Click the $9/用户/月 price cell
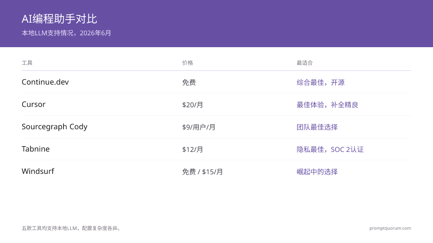Image resolution: width=433 pixels, height=243 pixels. tap(199, 127)
